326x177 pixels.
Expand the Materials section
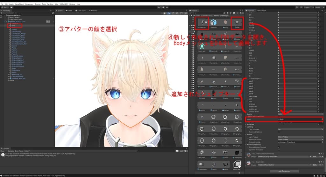(x=246, y=124)
